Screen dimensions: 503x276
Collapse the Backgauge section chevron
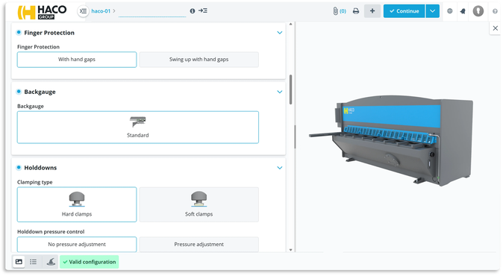tap(279, 92)
